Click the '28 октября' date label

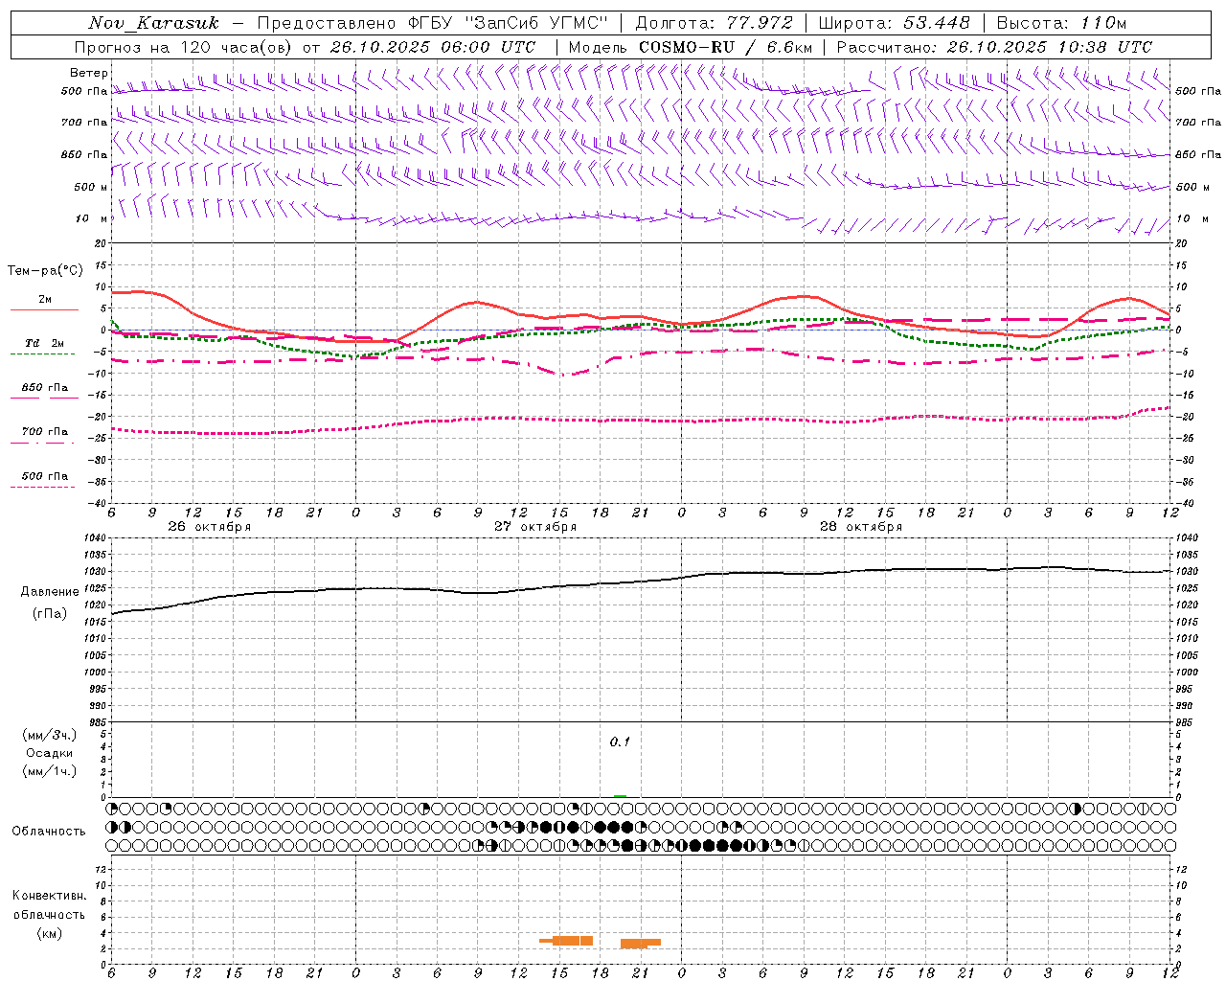[860, 527]
